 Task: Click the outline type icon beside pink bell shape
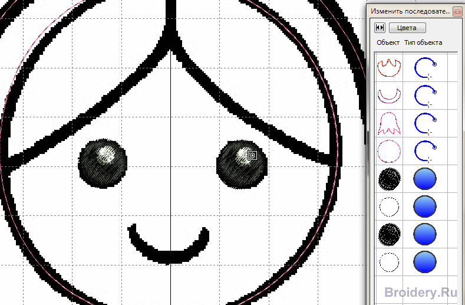click(426, 123)
